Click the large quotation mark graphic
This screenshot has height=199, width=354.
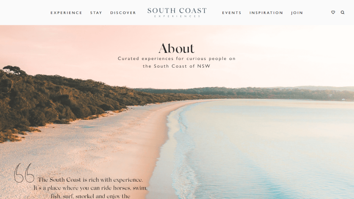click(24, 173)
